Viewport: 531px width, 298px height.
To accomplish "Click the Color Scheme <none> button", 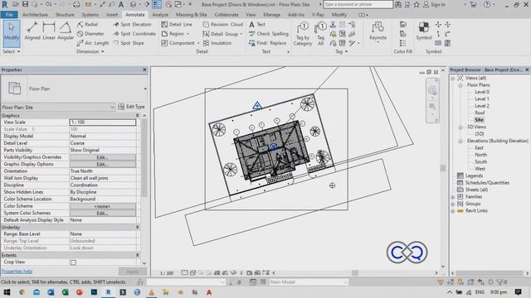I will [x=103, y=206].
